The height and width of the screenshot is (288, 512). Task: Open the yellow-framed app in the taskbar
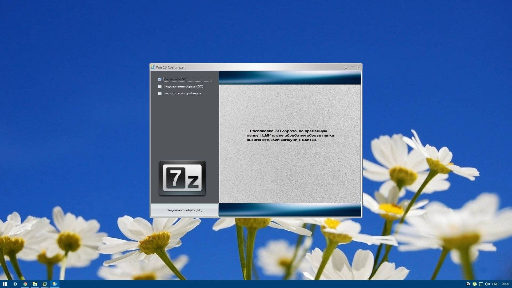pos(45,284)
